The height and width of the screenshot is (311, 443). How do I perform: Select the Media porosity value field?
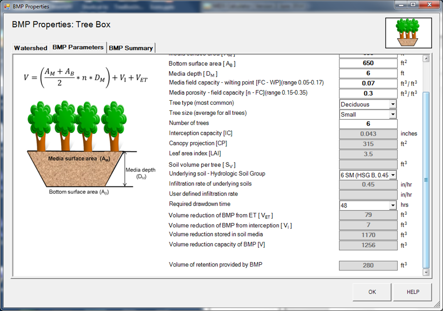click(x=368, y=94)
